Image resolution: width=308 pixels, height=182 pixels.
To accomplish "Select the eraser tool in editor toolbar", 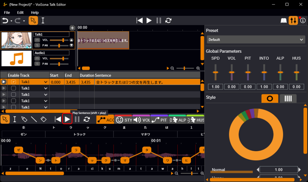I will pos(43,119).
